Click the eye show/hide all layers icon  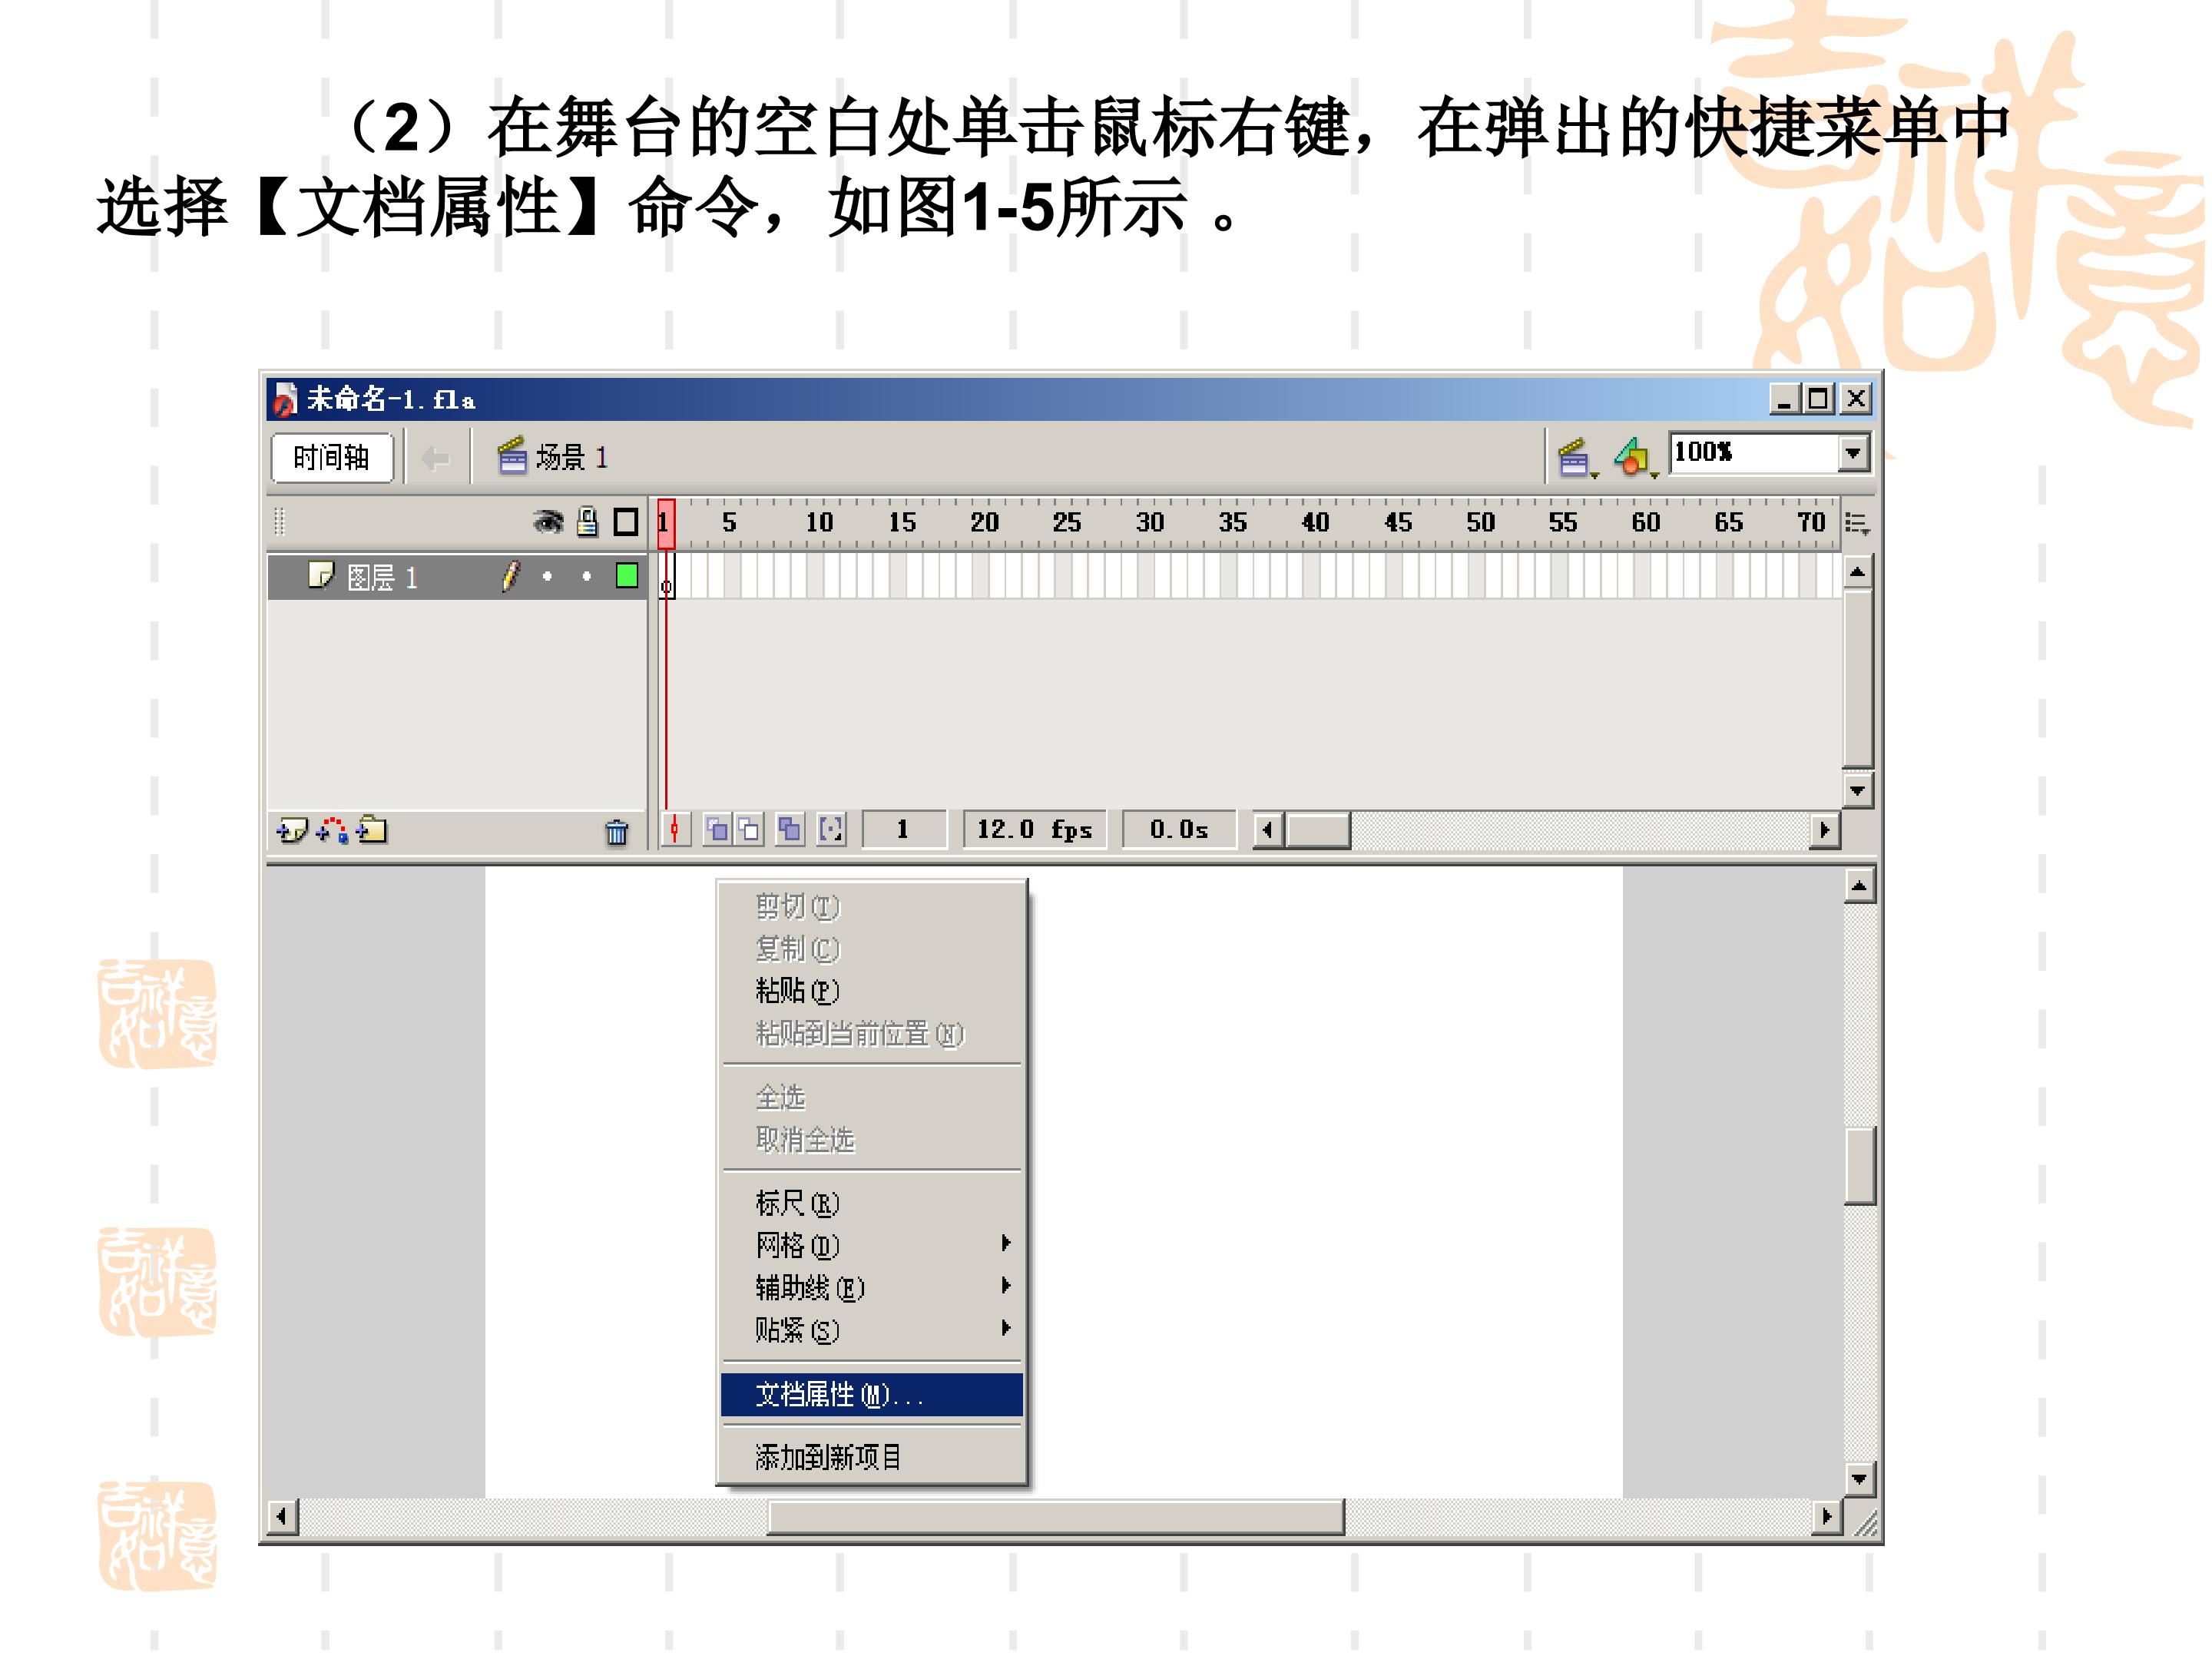click(548, 521)
